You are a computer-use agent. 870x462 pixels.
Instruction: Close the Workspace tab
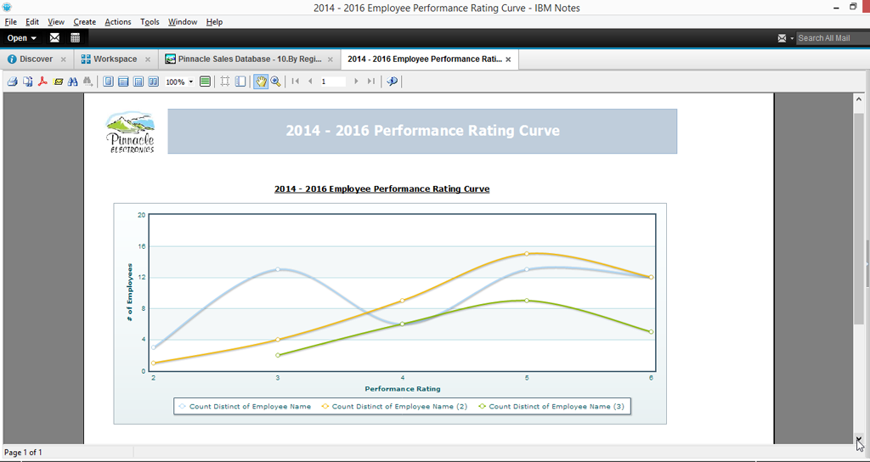pyautogui.click(x=148, y=59)
